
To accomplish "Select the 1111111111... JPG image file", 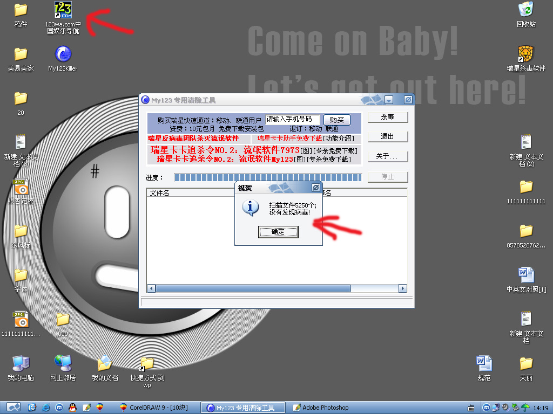I will pyautogui.click(x=21, y=324).
